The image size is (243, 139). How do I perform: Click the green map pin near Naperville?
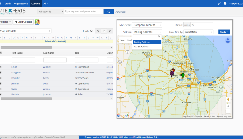click(183, 76)
